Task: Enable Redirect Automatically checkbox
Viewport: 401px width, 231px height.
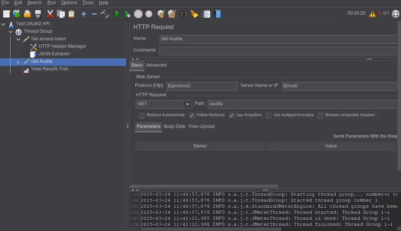Action: click(x=142, y=115)
